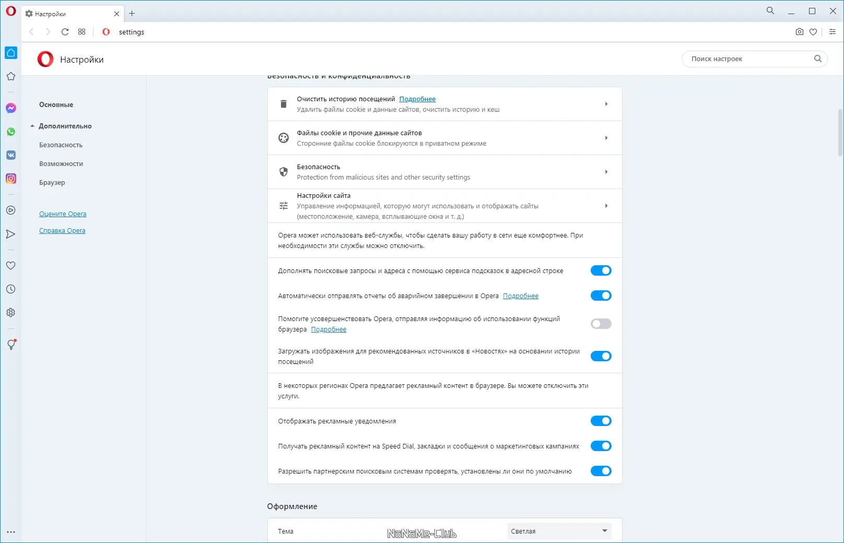Open the Файлы cookie и прочие данные сайтов row

pyautogui.click(x=444, y=138)
